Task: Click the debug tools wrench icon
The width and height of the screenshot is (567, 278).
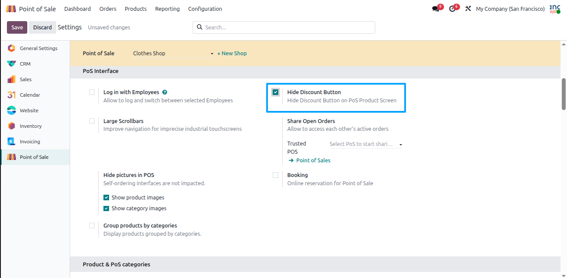Action: click(x=468, y=9)
